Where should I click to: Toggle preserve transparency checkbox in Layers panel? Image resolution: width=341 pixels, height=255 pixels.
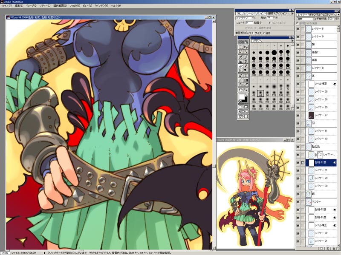(x=298, y=23)
